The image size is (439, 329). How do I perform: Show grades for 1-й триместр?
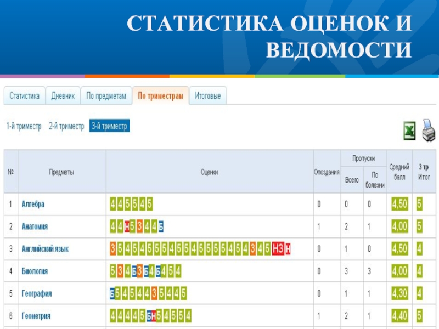24,126
